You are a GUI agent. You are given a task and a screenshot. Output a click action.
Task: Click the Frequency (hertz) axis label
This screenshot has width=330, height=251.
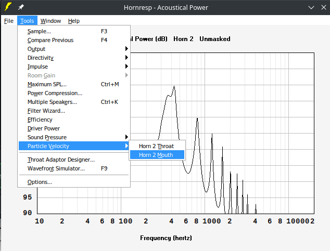pyautogui.click(x=166, y=238)
